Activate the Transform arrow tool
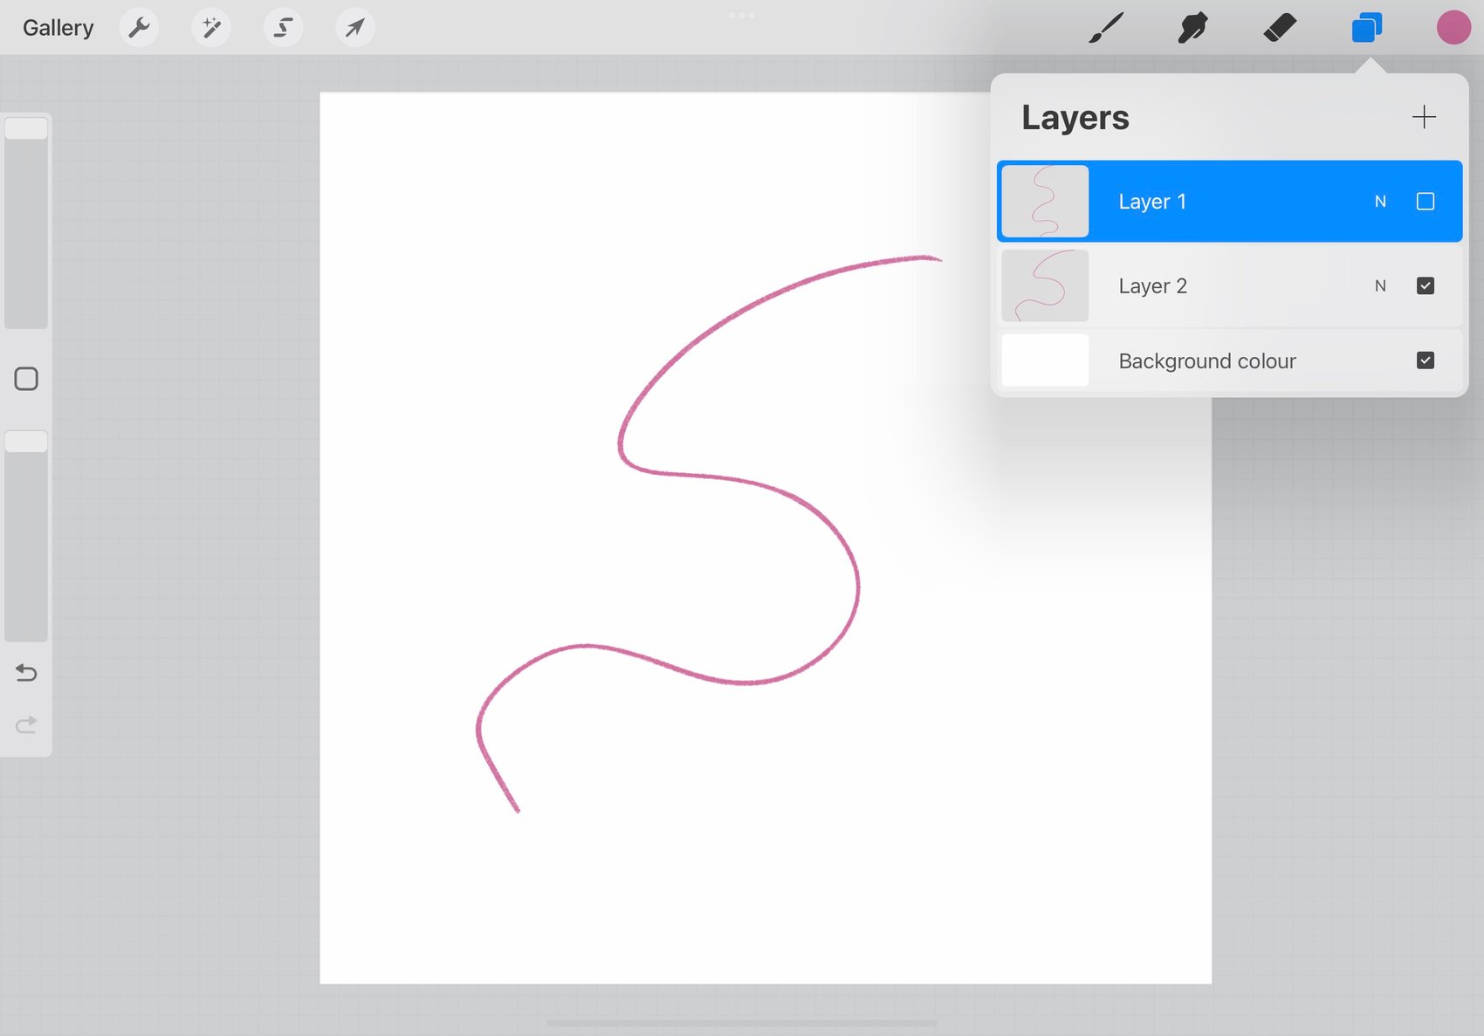This screenshot has width=1484, height=1036. coord(355,28)
